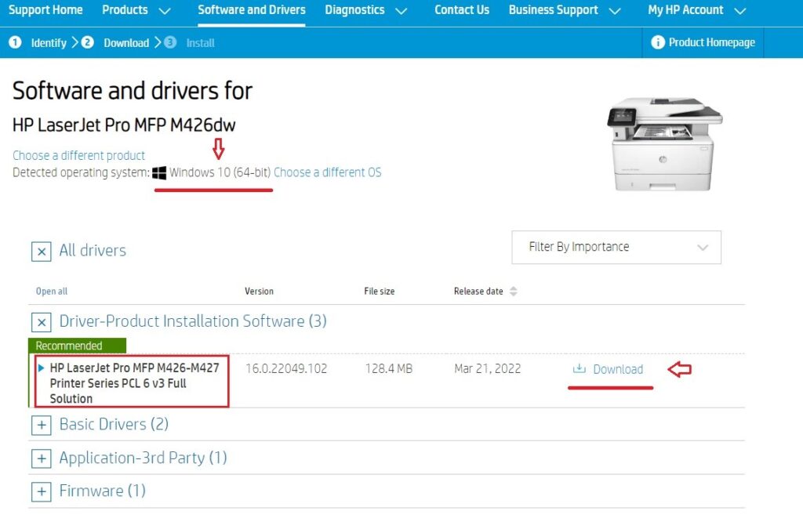Open the Diagnostics menu label
This screenshot has width=803, height=518.
pyautogui.click(x=354, y=10)
